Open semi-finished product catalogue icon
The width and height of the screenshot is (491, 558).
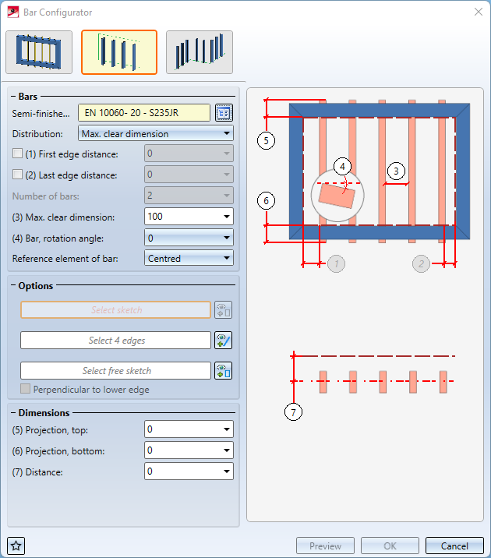click(224, 113)
